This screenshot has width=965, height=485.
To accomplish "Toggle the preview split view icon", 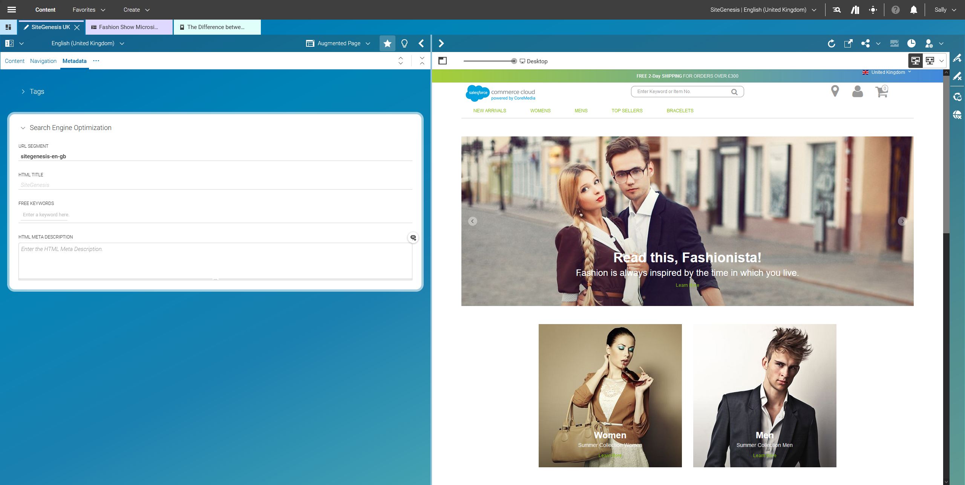I will click(443, 61).
